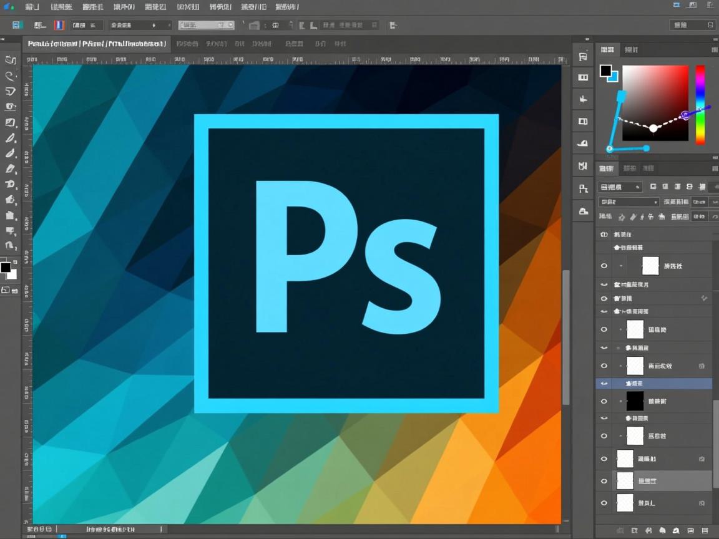The width and height of the screenshot is (719, 539).
Task: Click the black foreground swatch in the Color panel
Action: pos(605,71)
